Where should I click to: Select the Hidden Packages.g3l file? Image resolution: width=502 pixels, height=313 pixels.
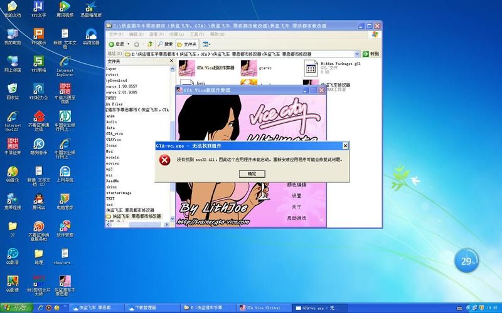(x=333, y=68)
